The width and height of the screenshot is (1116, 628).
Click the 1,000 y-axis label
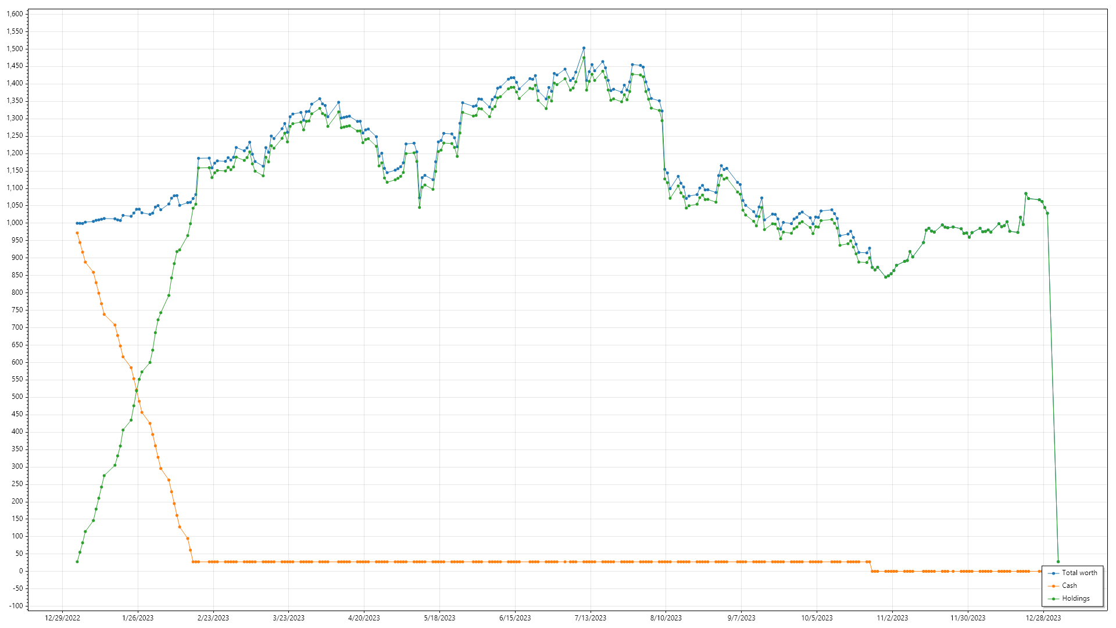(x=15, y=223)
